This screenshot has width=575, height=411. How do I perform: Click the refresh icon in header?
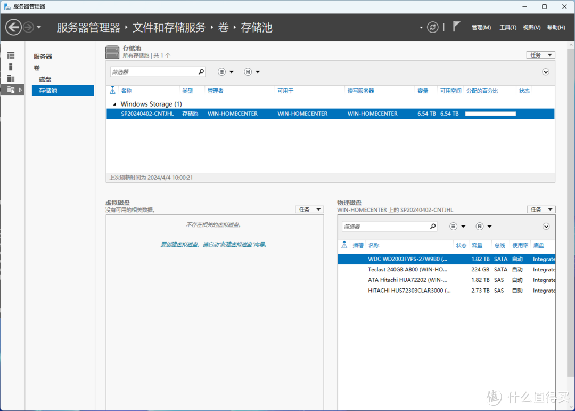coord(433,27)
